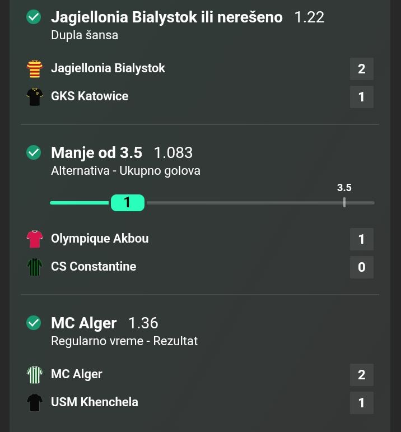Click the MC Alger green-white striped jersey
This screenshot has width=401, height=432.
click(x=35, y=375)
